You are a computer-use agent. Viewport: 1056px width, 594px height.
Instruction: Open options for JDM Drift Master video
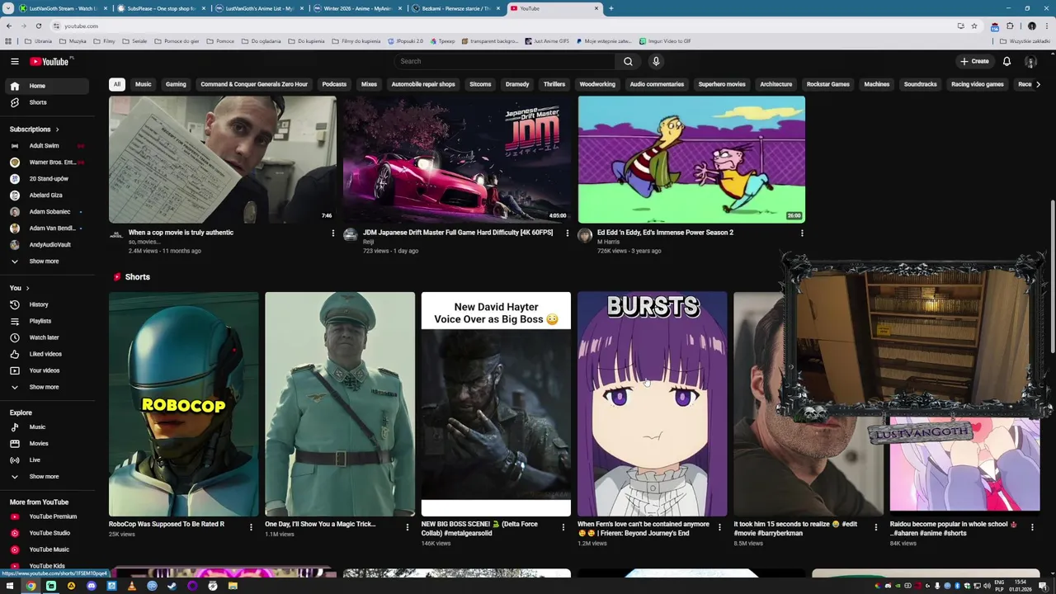(x=568, y=233)
